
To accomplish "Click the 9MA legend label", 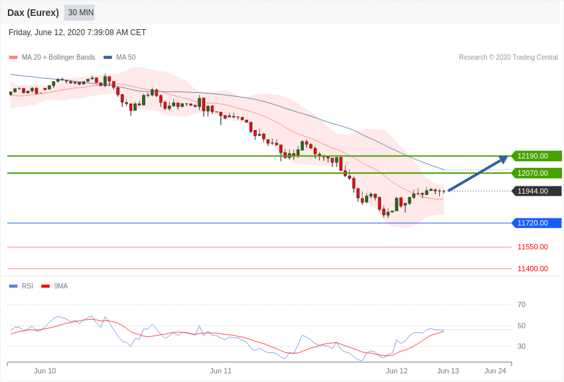I will click(x=61, y=286).
